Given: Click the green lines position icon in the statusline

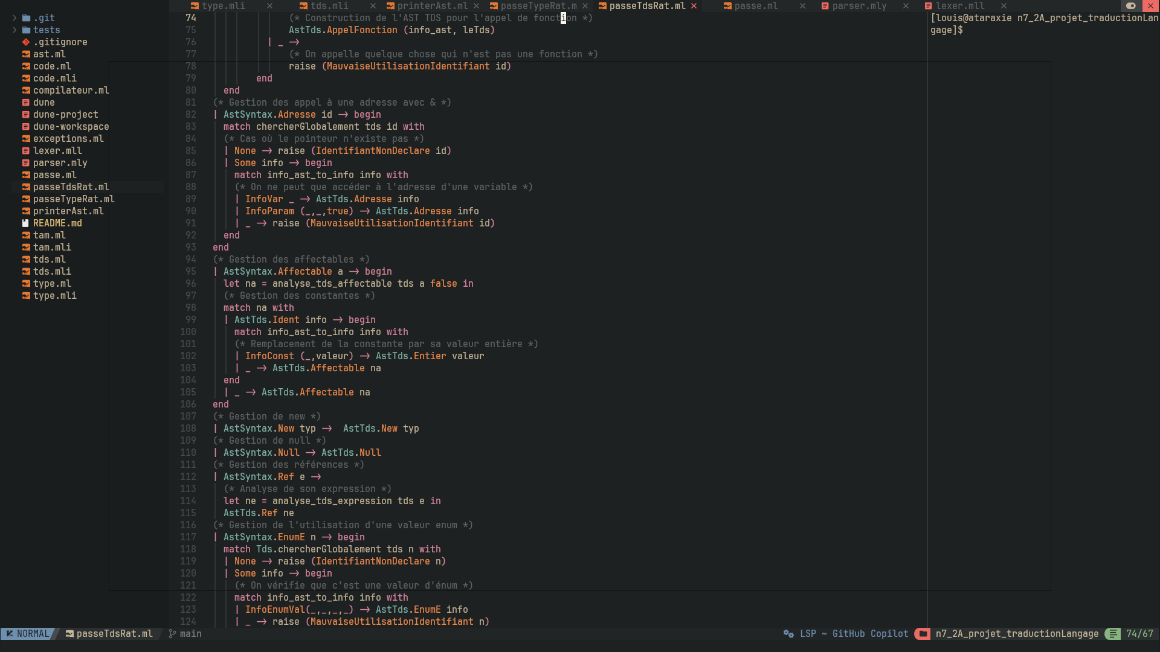Looking at the screenshot, I should point(1113,634).
